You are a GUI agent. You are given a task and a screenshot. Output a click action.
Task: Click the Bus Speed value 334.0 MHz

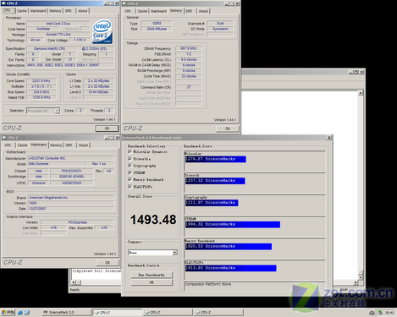(x=41, y=92)
